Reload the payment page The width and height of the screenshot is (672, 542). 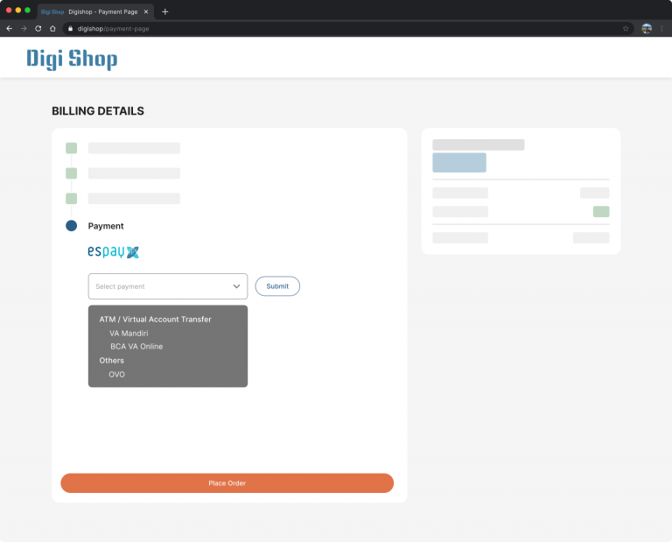click(x=38, y=29)
